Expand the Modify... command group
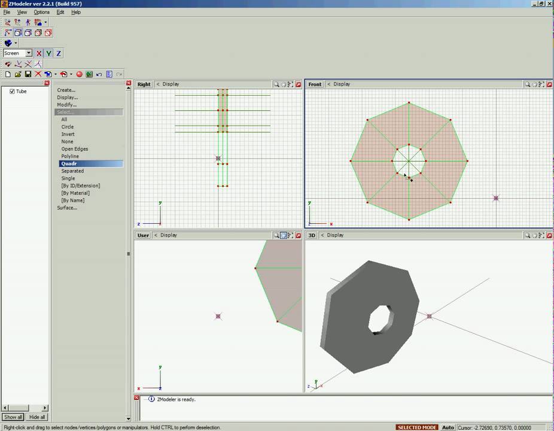The height and width of the screenshot is (431, 554). pyautogui.click(x=67, y=105)
